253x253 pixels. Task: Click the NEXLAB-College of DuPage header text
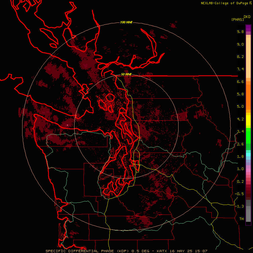click(226, 3)
